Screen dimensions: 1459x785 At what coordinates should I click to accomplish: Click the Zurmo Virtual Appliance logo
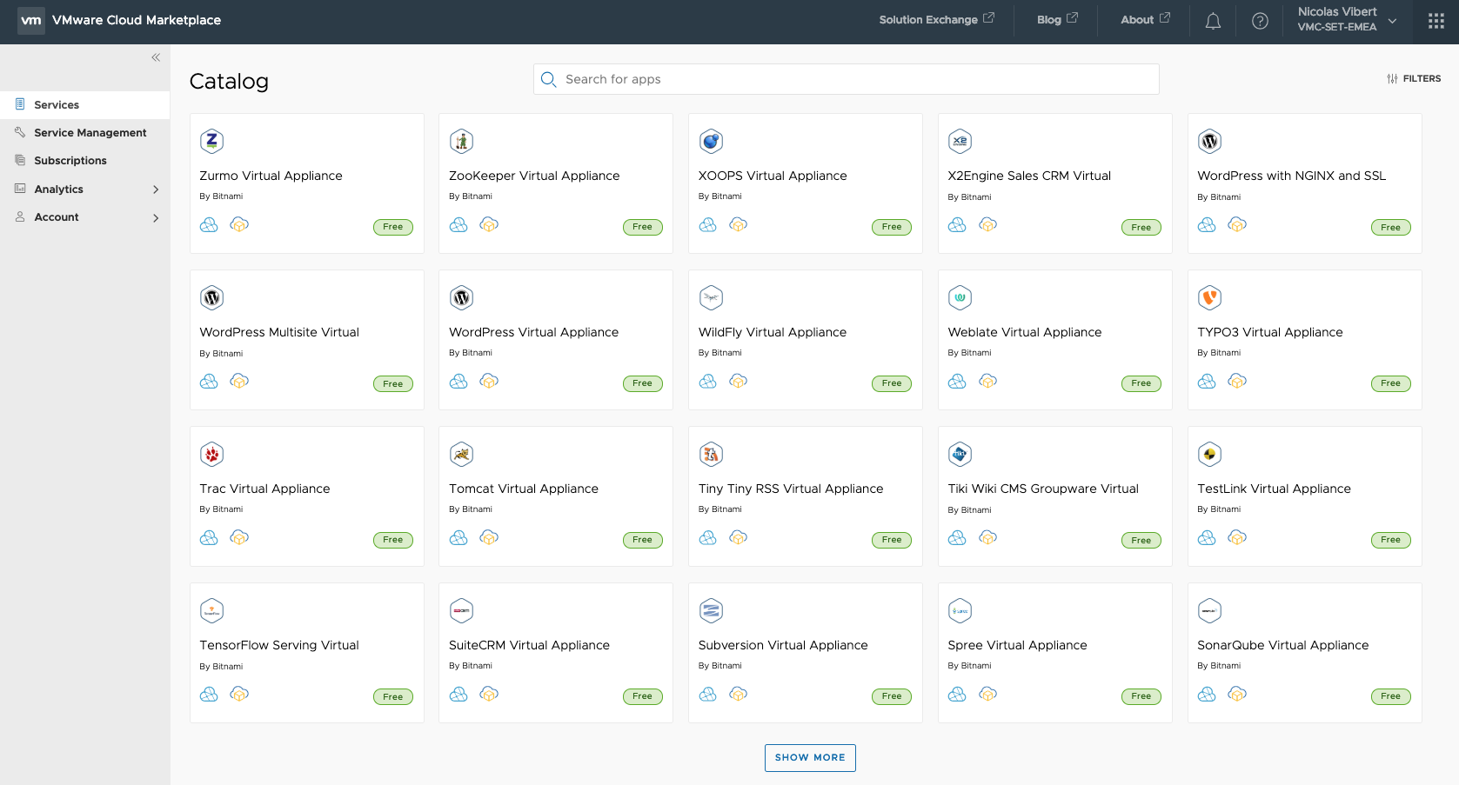point(211,141)
